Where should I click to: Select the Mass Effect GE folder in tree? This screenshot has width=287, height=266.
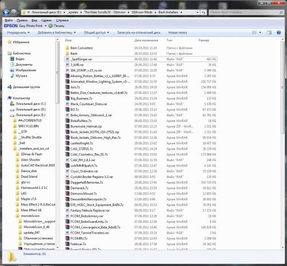31,210
